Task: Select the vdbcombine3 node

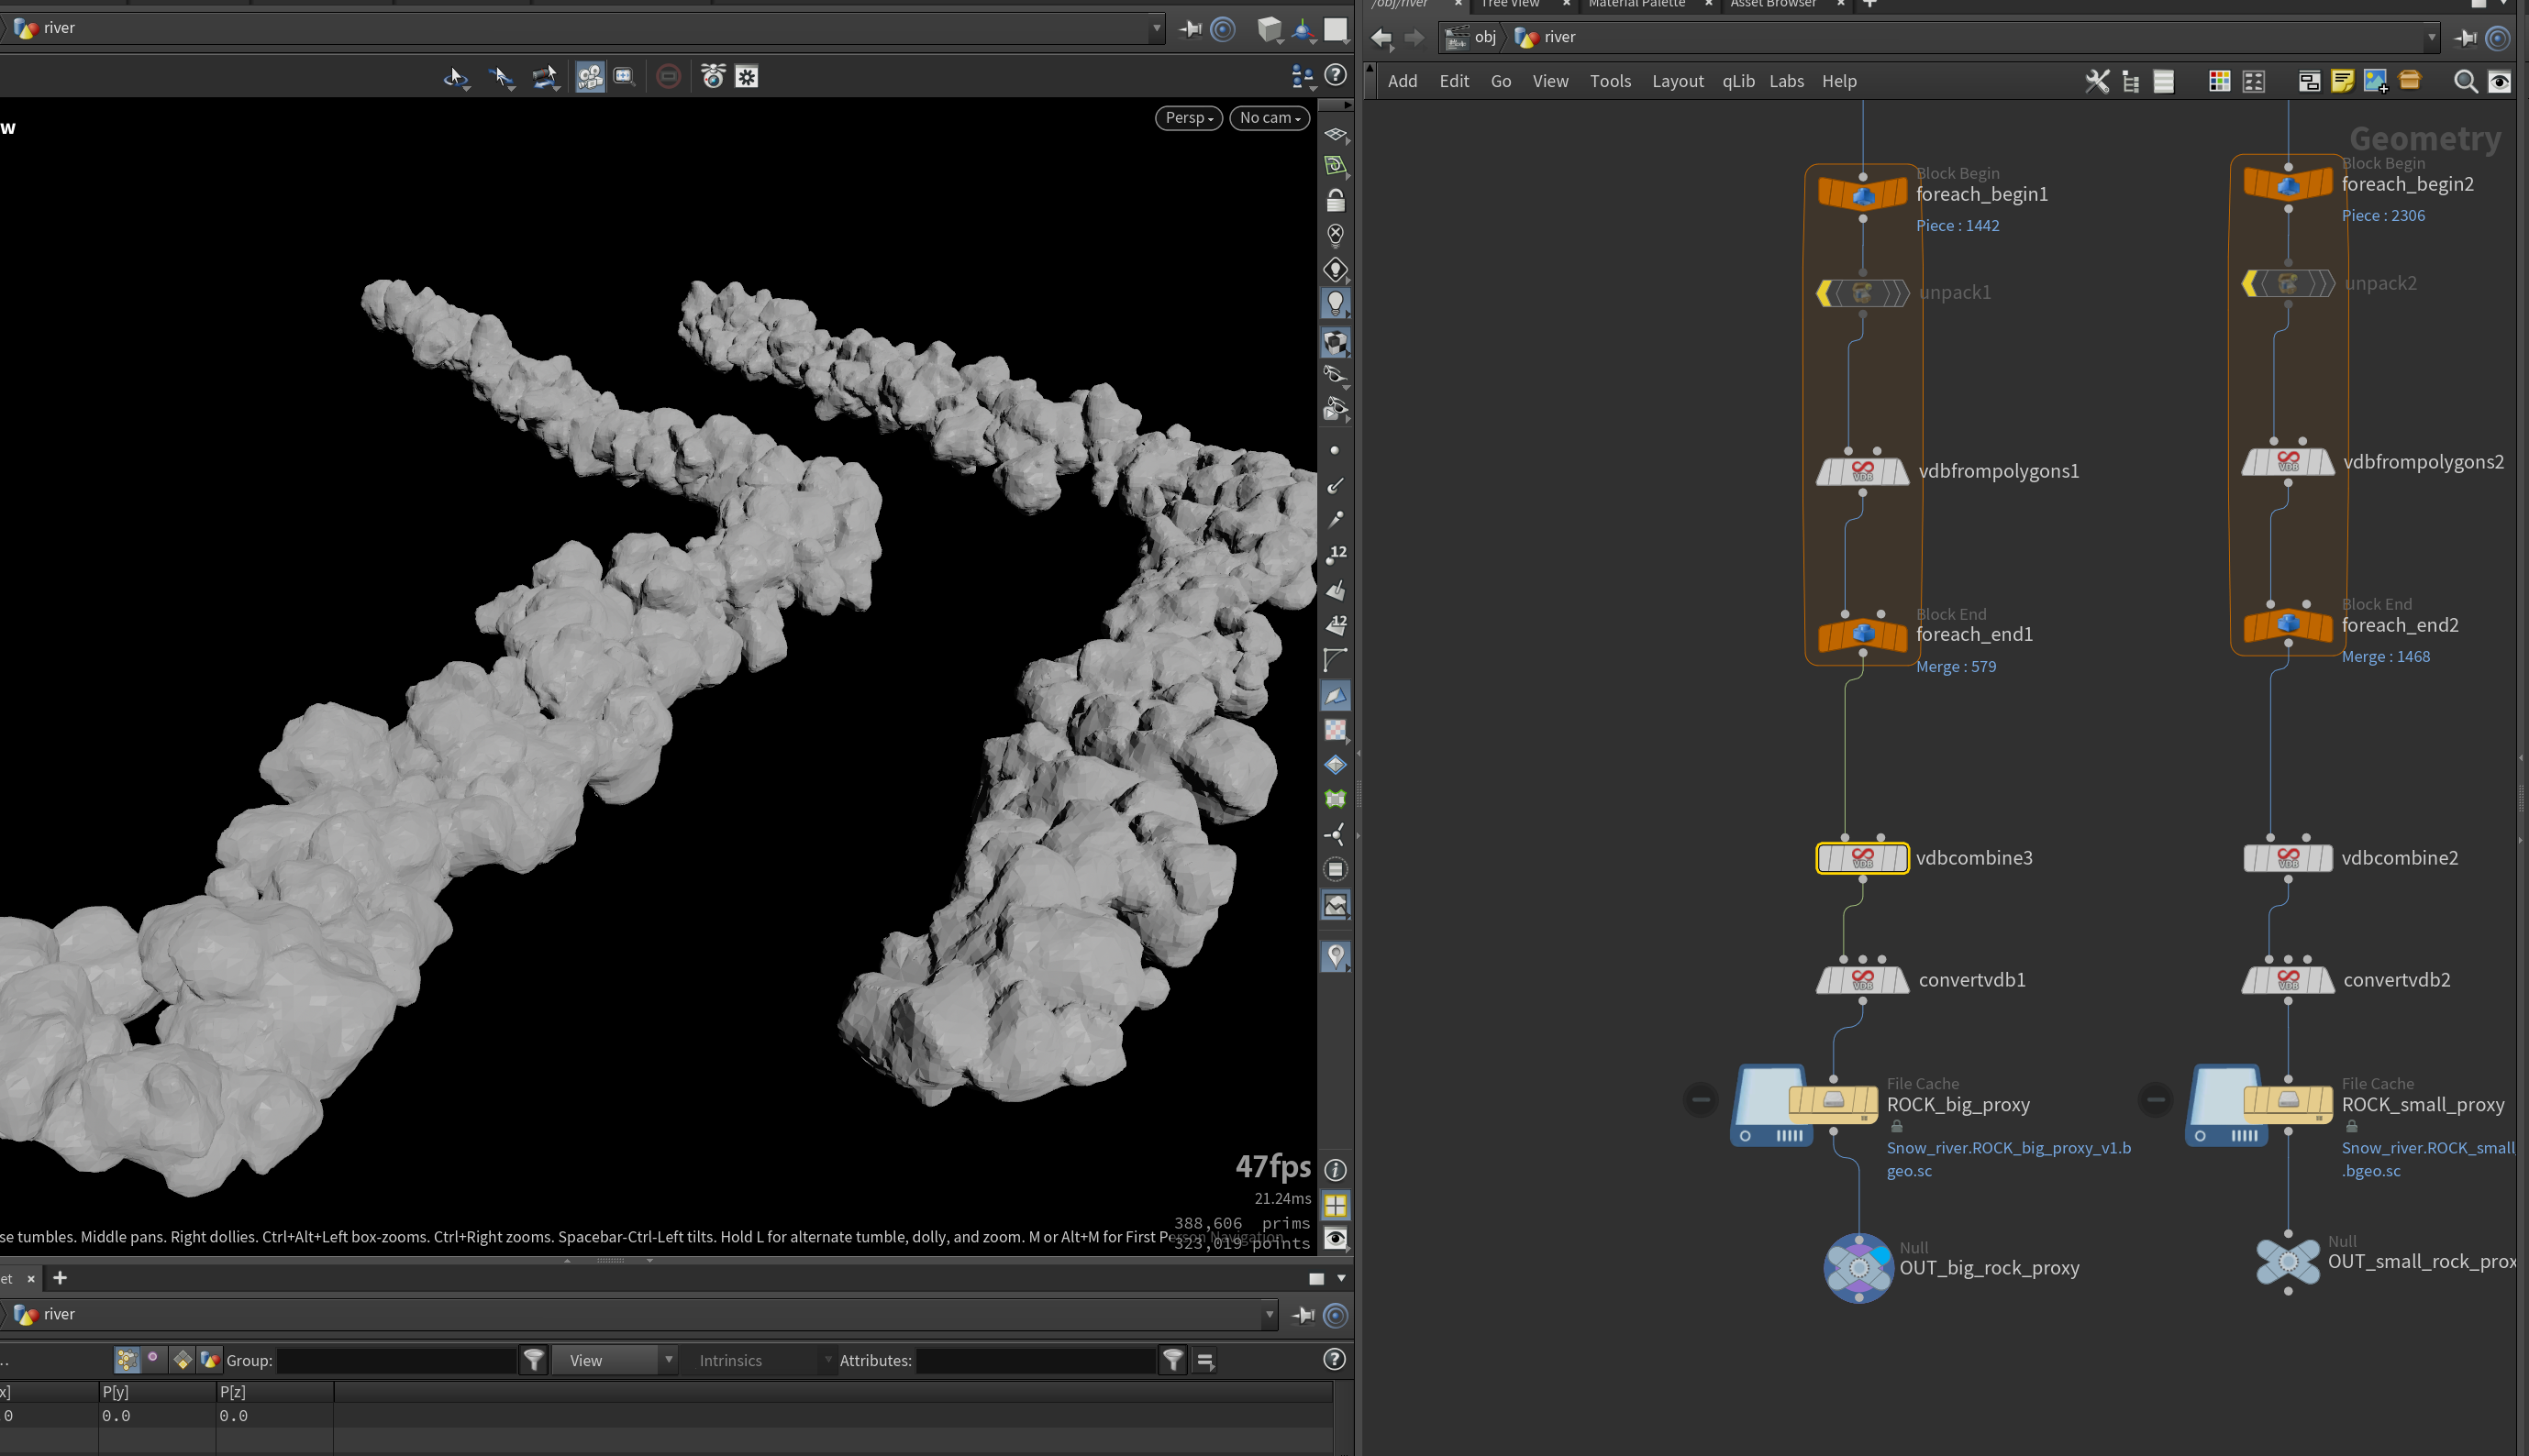Action: pyautogui.click(x=1862, y=858)
